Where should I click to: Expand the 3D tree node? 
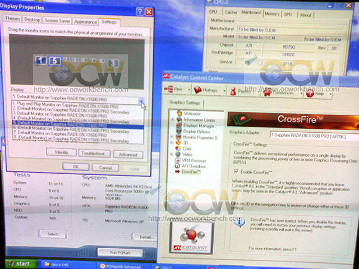(172, 142)
